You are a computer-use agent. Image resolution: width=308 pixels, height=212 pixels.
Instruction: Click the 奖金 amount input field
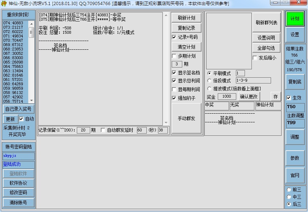[x=228, y=96]
